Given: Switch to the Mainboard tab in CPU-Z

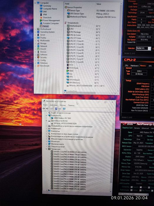Looking at the screenshot, I should click(134, 65).
